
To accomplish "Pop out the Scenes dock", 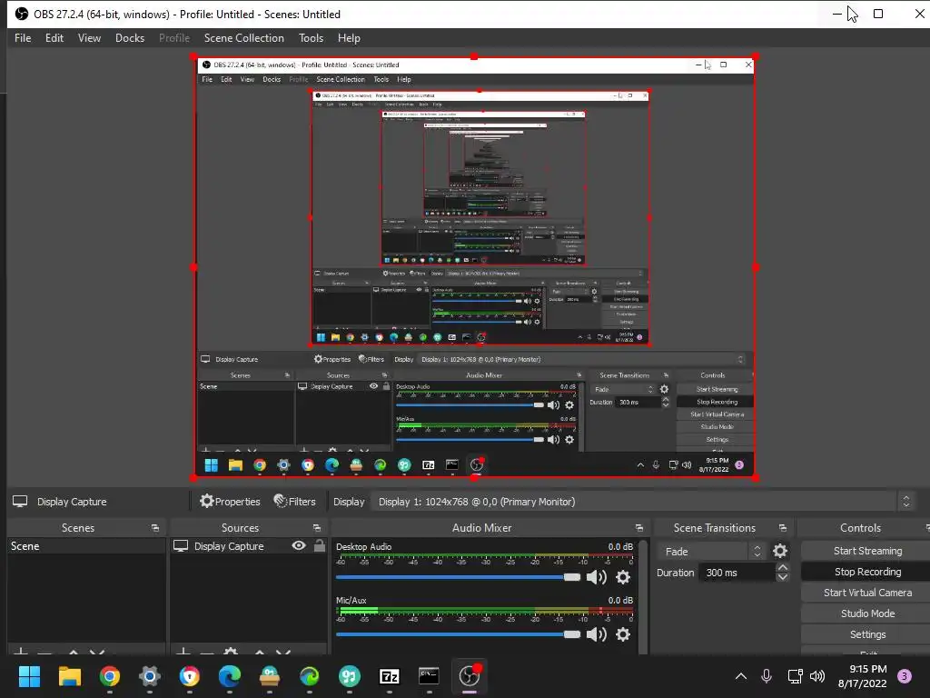I will coord(155,528).
